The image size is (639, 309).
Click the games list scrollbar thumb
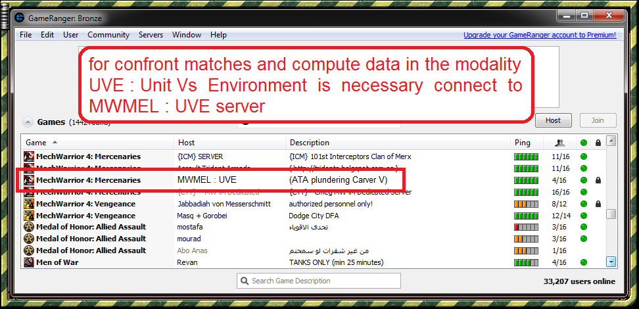tap(611, 214)
